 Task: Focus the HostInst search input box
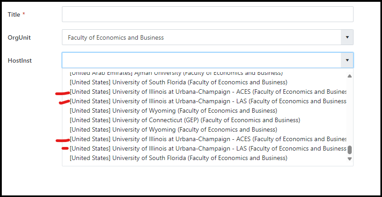(x=201, y=60)
